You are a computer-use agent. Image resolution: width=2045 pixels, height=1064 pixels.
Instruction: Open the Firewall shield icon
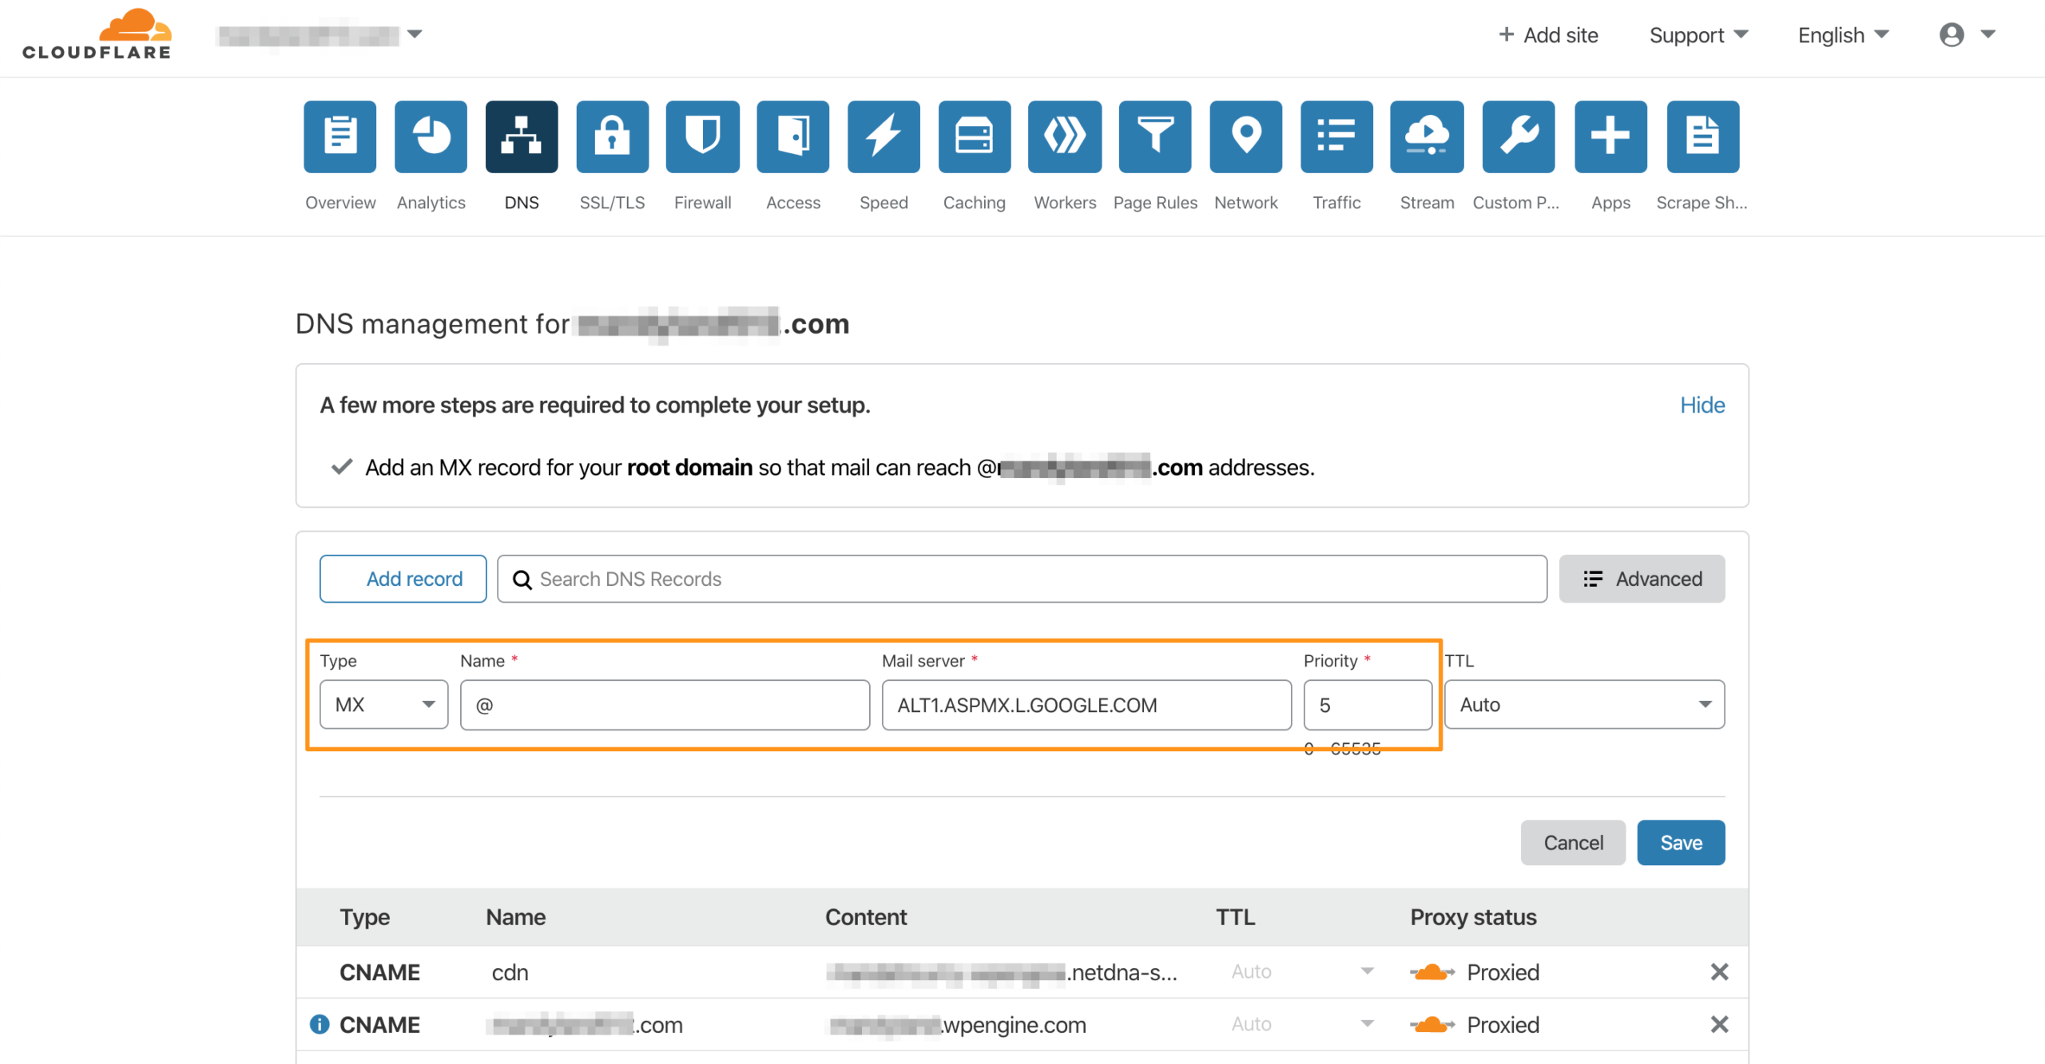(x=702, y=136)
